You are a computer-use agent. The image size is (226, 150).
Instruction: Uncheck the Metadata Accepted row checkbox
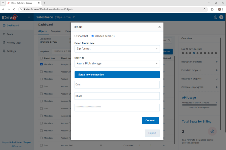[x=41, y=64]
